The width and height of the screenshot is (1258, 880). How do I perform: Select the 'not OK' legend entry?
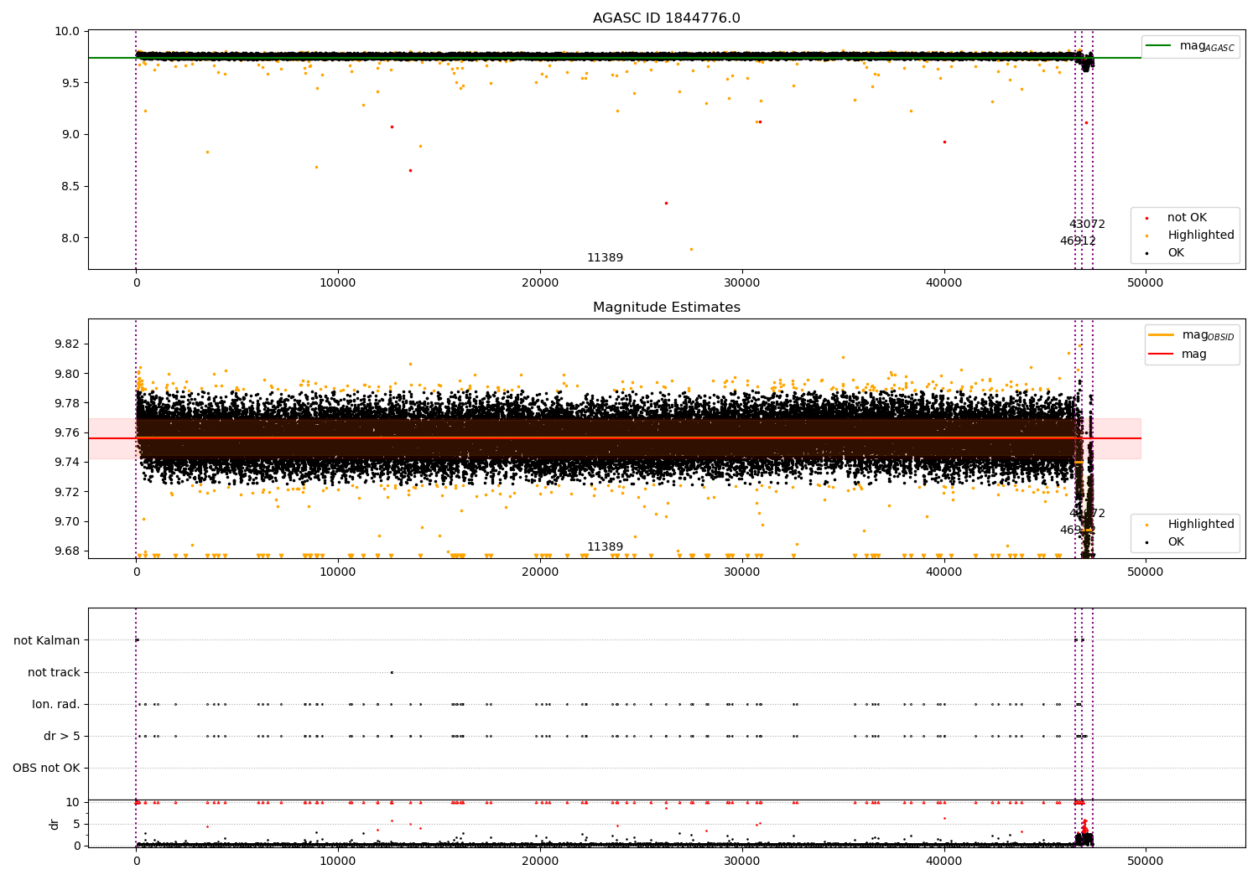coord(1187,218)
